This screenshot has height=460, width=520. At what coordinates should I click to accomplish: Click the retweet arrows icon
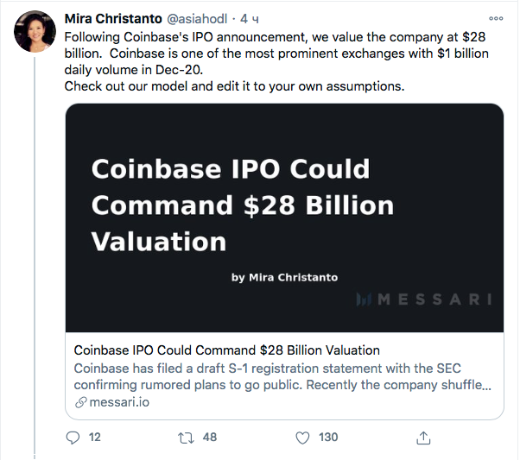(x=186, y=438)
